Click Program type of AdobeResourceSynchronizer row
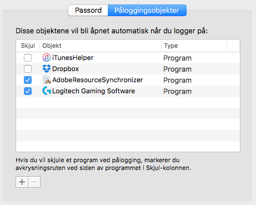This screenshot has width=256, height=205. (177, 81)
